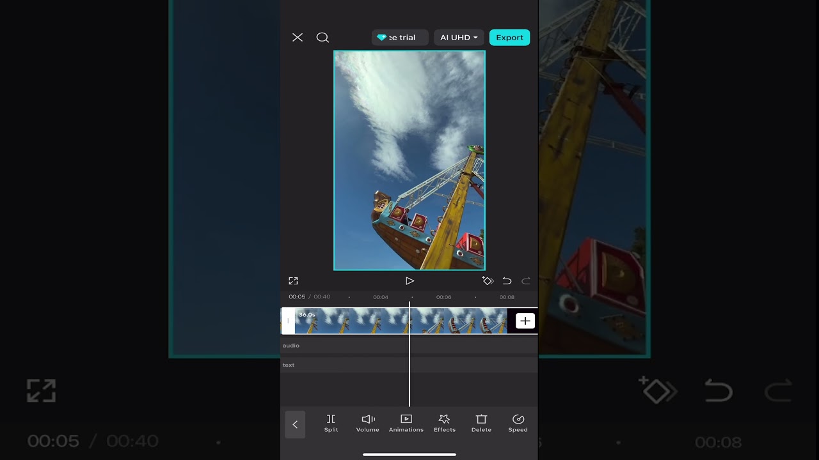Add a keyframe with diamond icon
Viewport: 819px width, 460px height.
(x=488, y=281)
